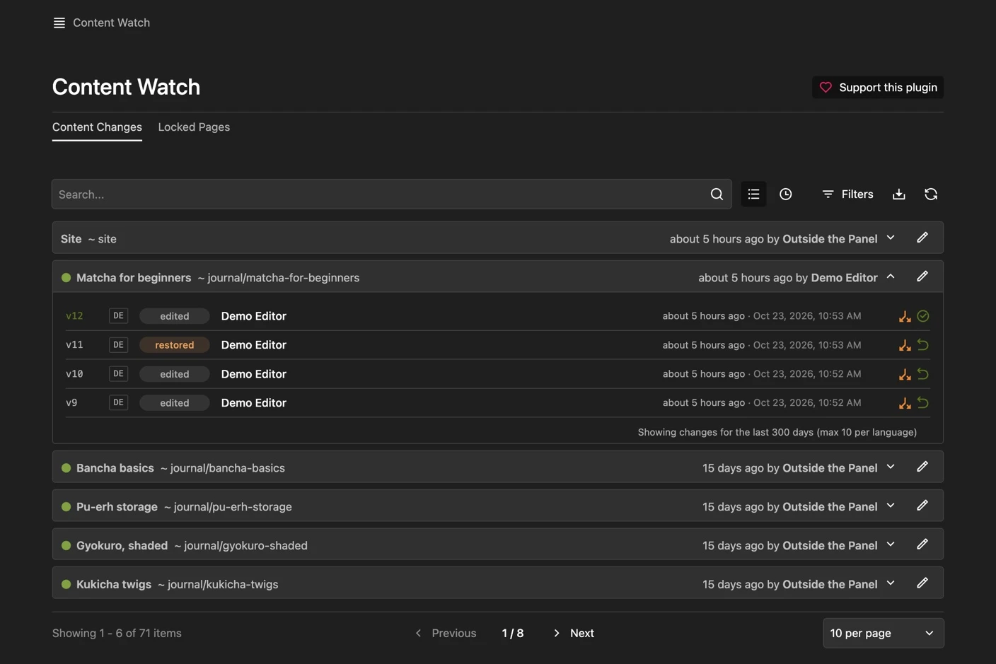Click the DE language tag on v12
This screenshot has width=996, height=664.
(x=118, y=316)
